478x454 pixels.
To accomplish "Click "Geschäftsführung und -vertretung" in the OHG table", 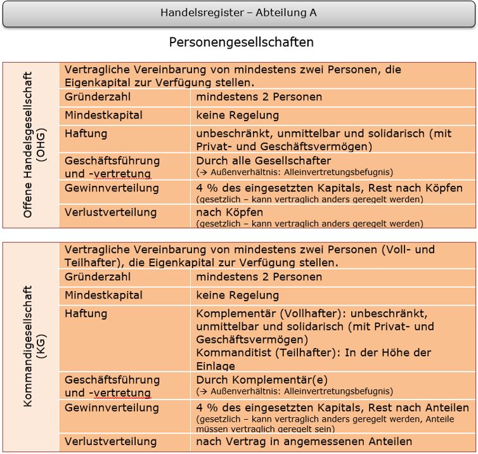I will click(x=112, y=167).
